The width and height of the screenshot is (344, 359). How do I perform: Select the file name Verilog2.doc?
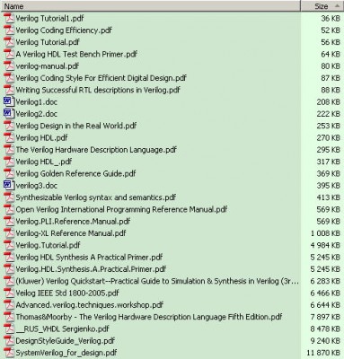click(36, 114)
